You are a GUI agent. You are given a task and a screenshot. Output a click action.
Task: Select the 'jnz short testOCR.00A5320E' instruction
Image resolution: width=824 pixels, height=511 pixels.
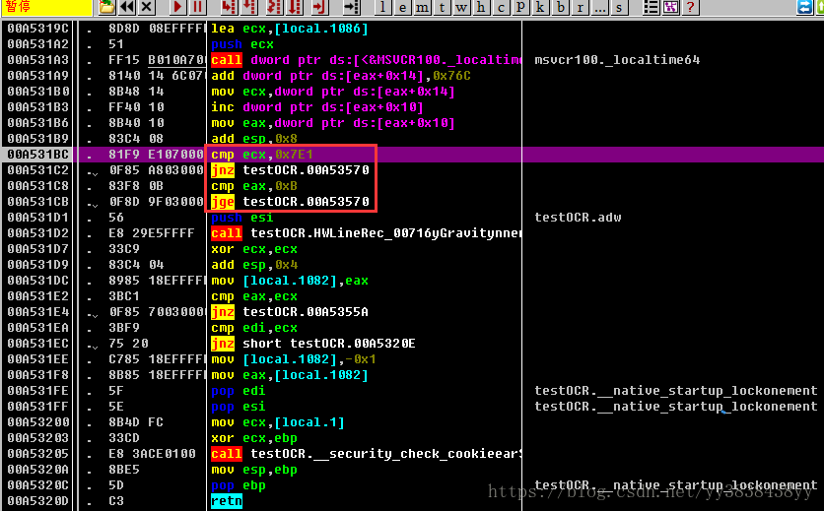pos(313,344)
